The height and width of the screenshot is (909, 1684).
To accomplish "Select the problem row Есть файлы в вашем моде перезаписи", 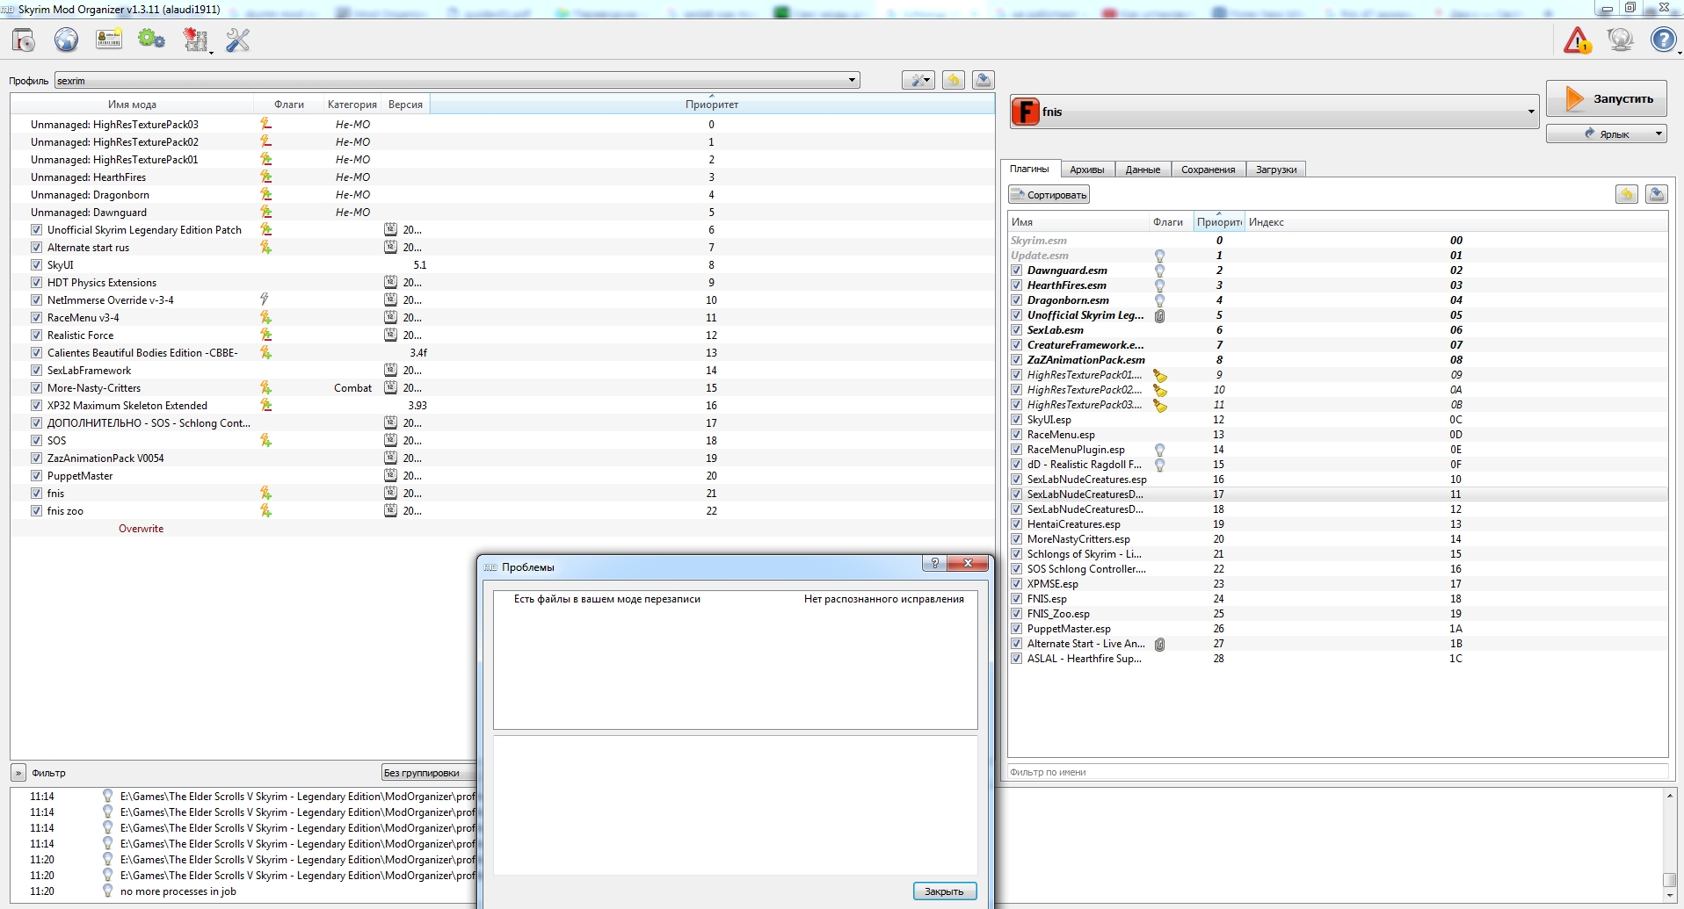I will [x=735, y=599].
